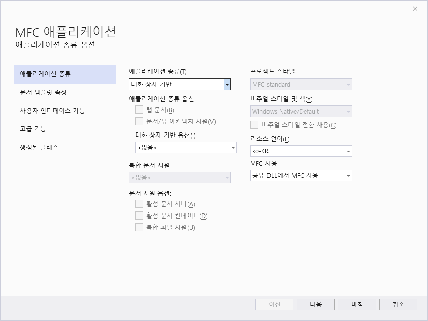Go to 사용자 인터페이스 기능 page
Viewport: 428px width, 321px height.
click(65, 111)
